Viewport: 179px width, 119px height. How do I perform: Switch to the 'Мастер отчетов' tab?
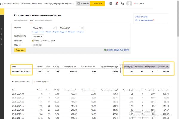tap(21, 21)
